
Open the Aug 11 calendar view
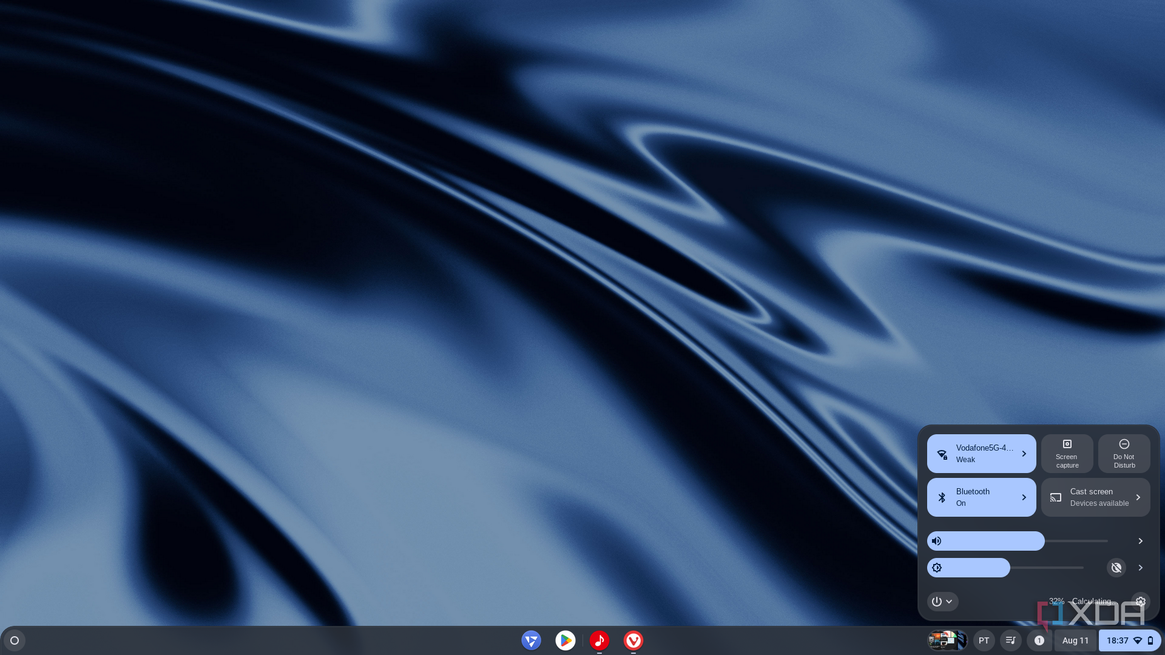tap(1075, 640)
